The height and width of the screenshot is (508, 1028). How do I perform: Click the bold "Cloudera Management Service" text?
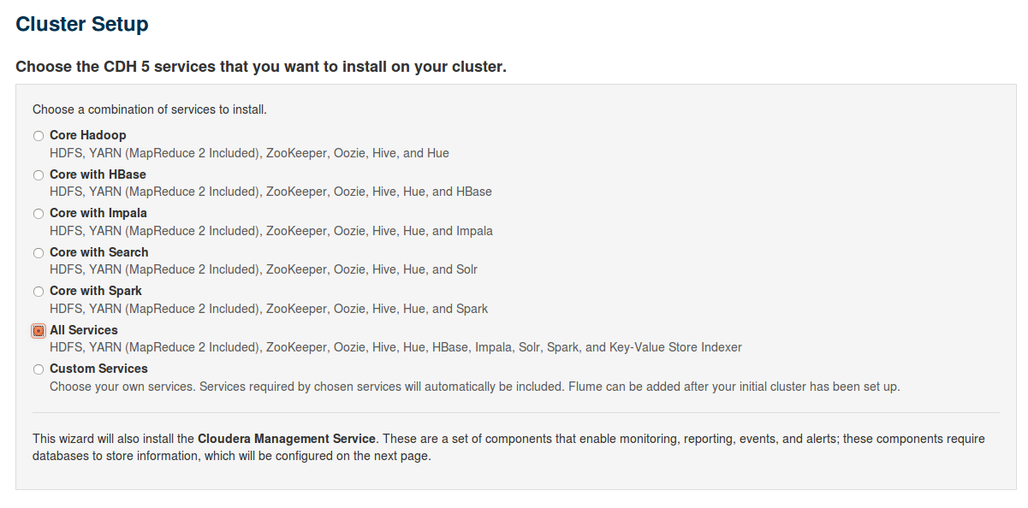coord(286,439)
